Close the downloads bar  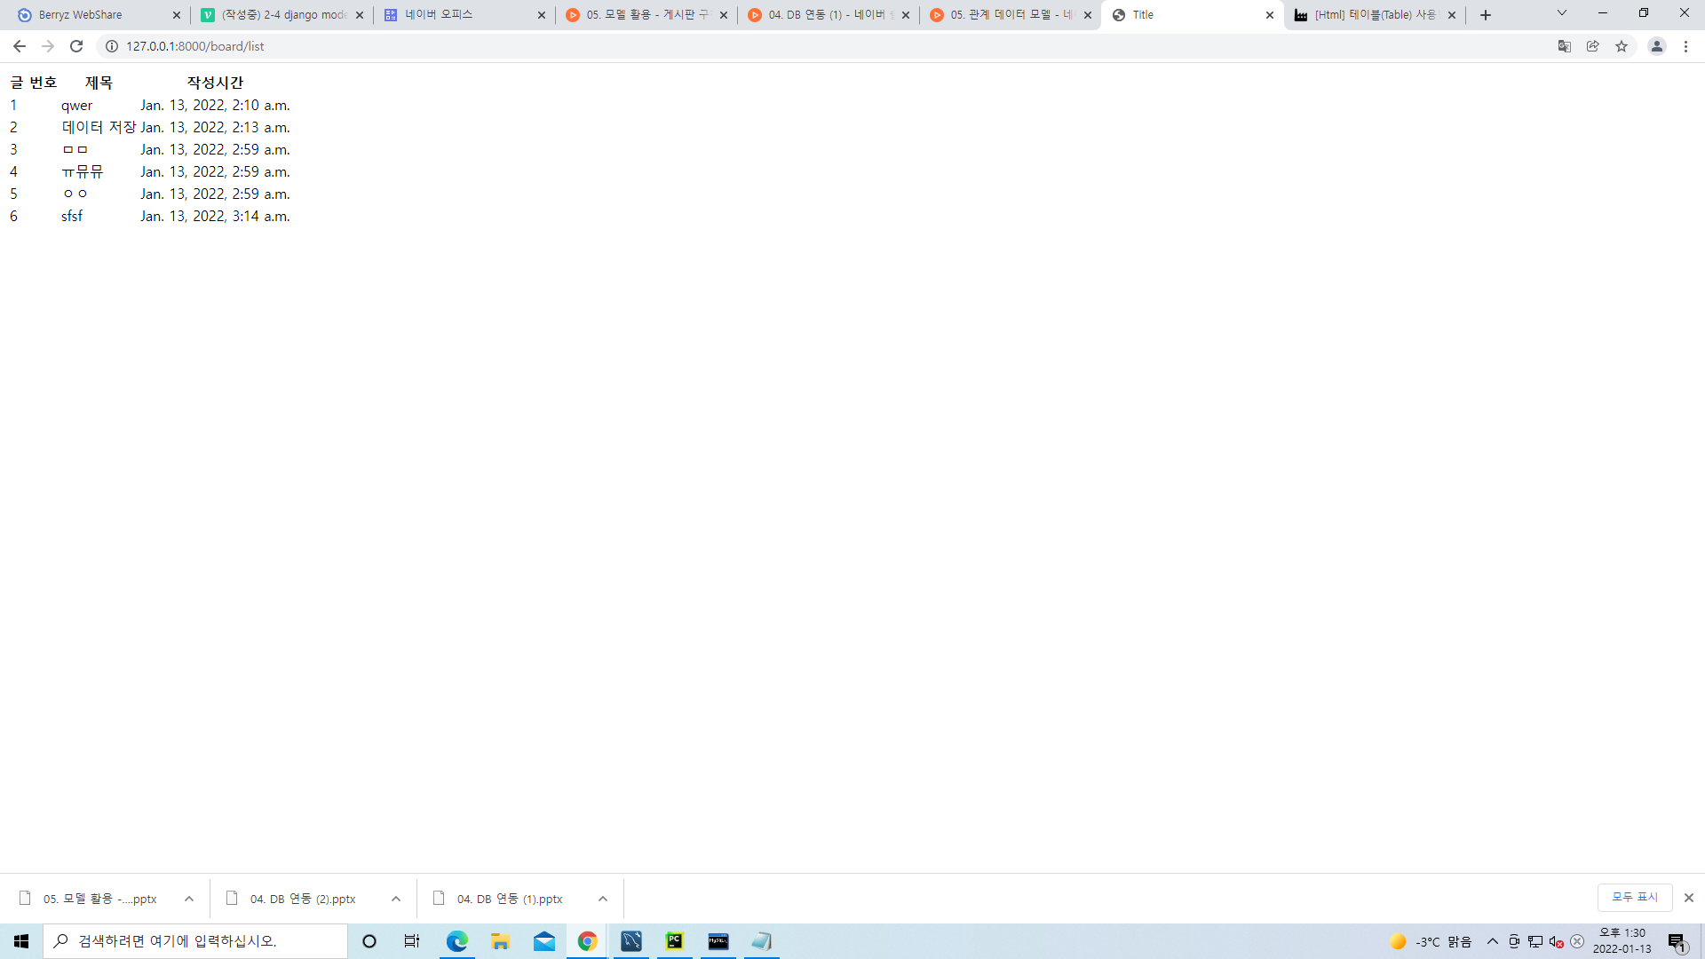[x=1689, y=898]
